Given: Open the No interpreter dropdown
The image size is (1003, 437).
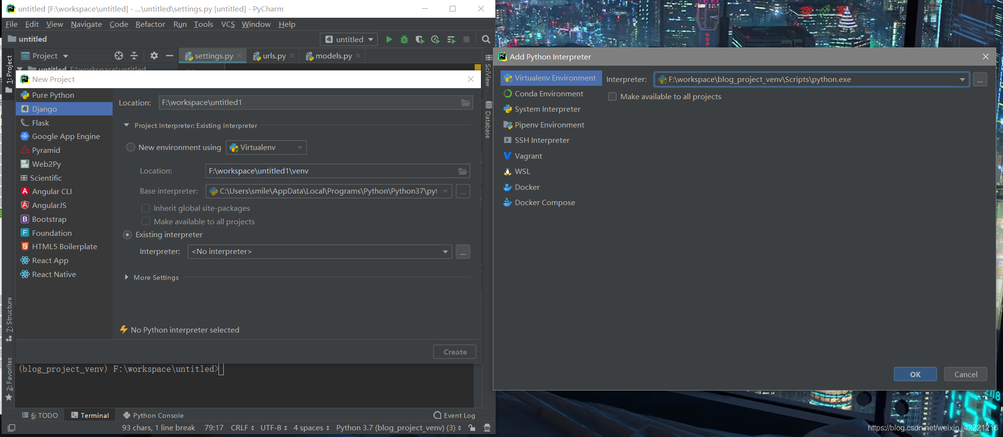Looking at the screenshot, I should pos(445,252).
